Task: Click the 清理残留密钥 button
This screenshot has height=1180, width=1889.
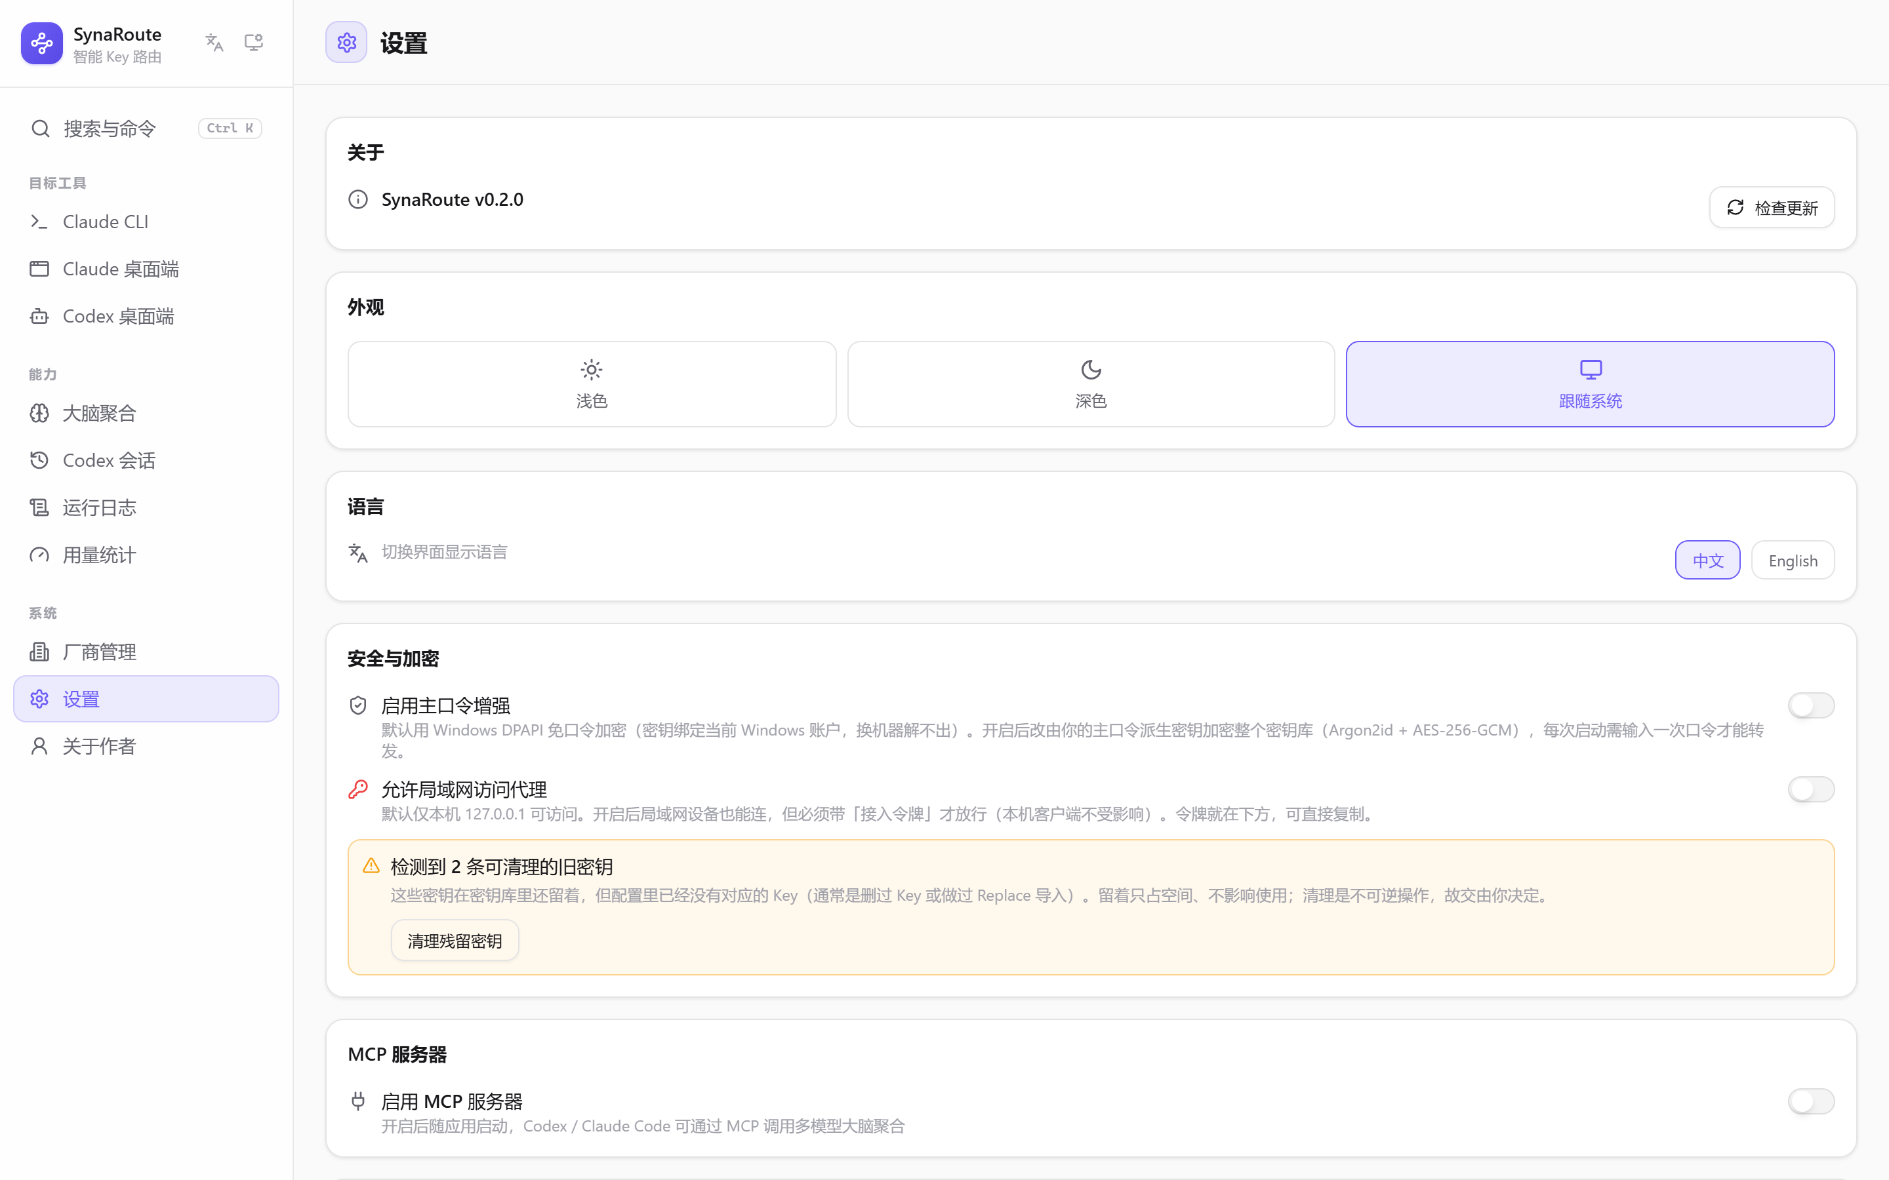Action: (x=455, y=941)
